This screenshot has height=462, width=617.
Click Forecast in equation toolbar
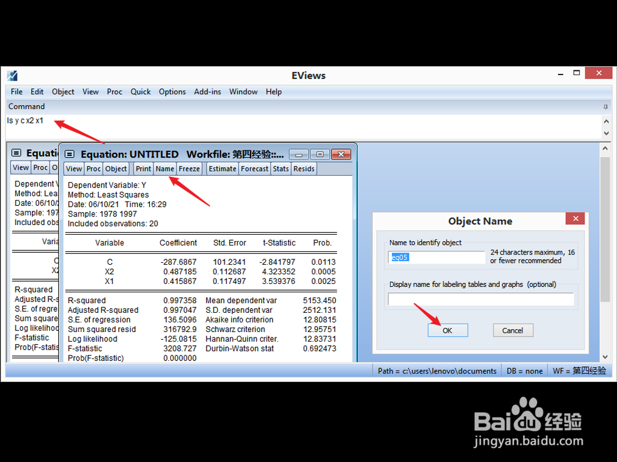click(x=255, y=168)
